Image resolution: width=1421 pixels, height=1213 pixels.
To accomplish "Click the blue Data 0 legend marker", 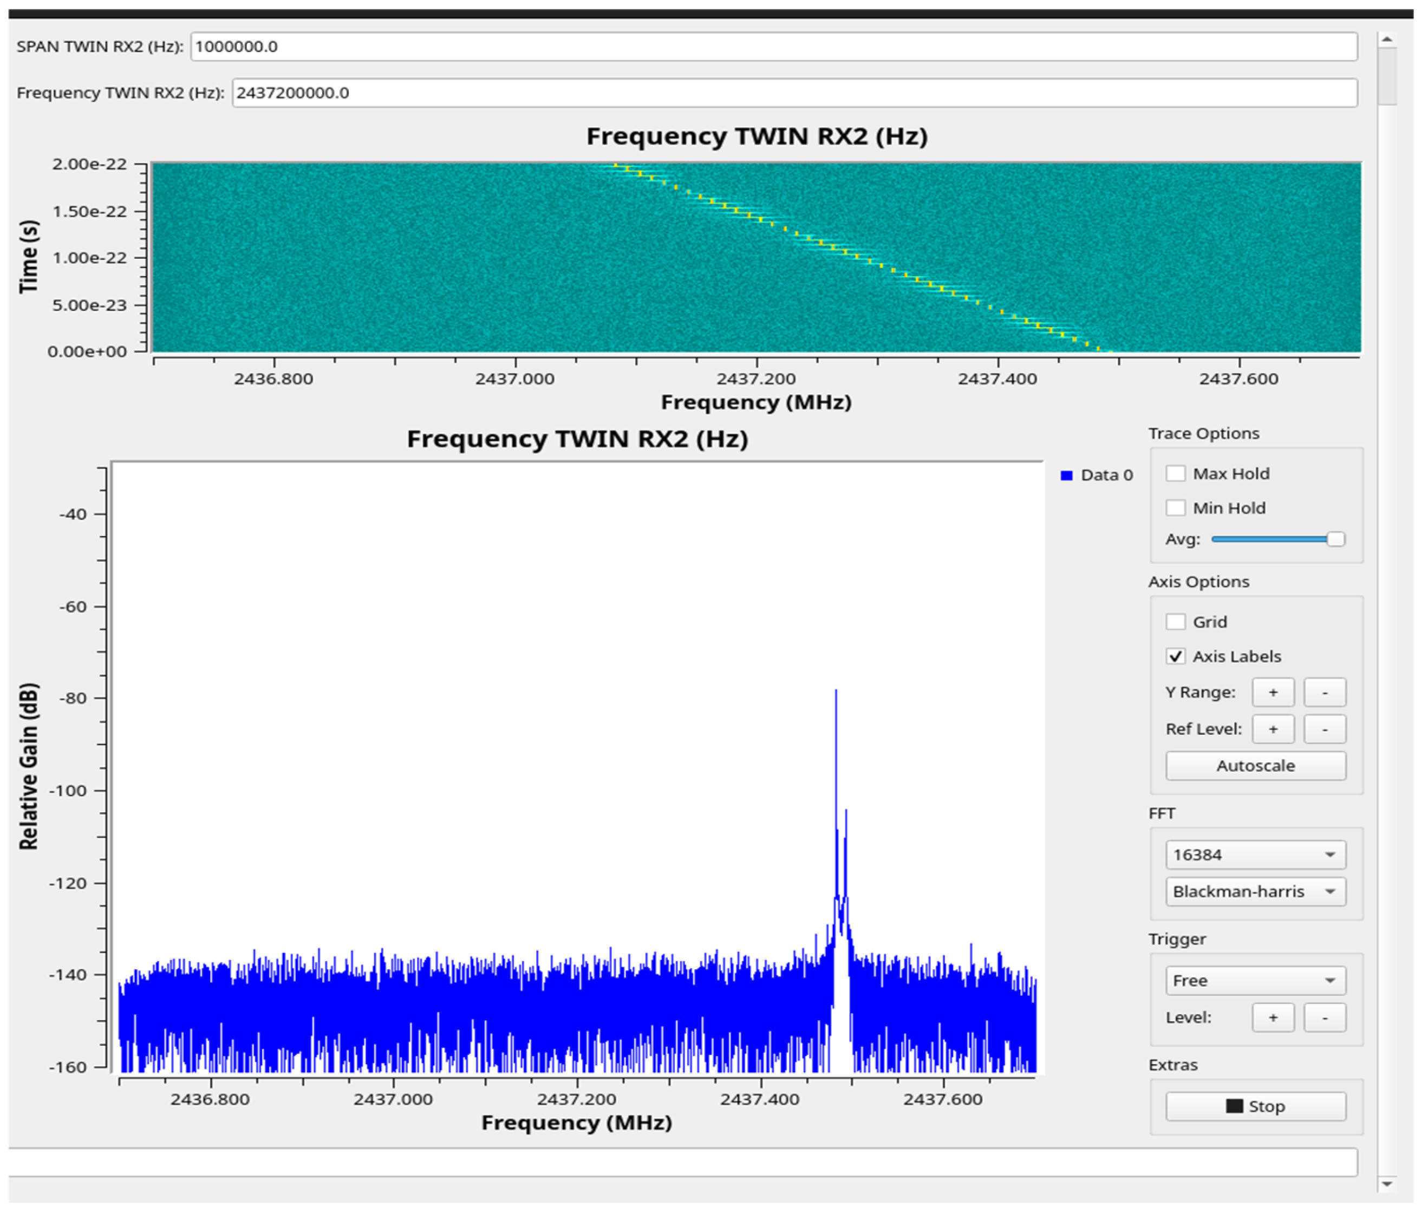I will point(1066,475).
